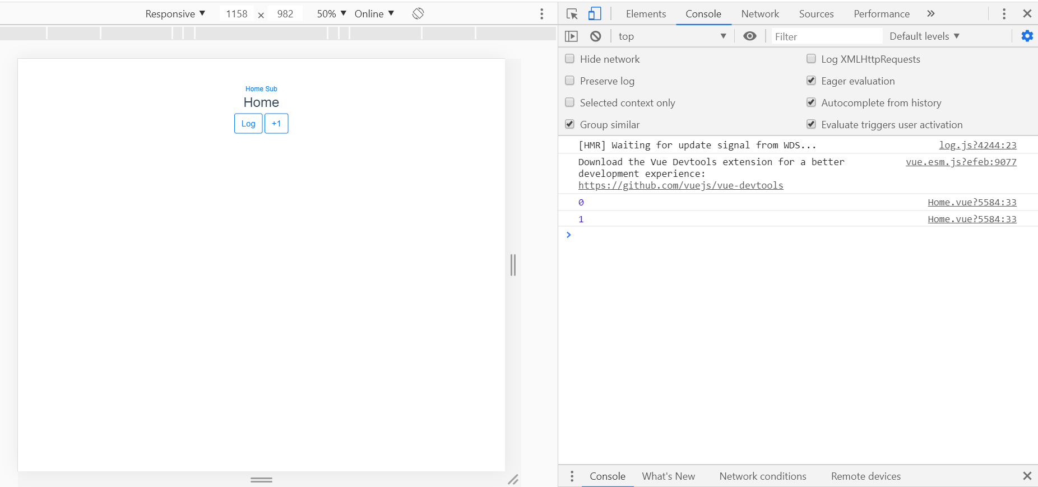Enable Preserve log checkbox

pos(569,81)
